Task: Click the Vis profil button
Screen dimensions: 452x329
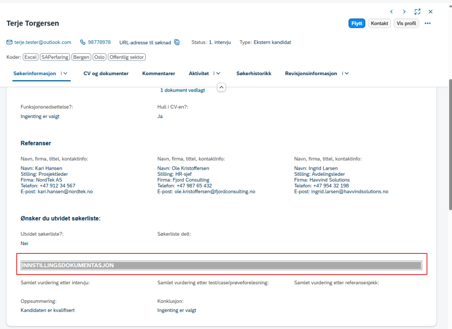Action: tap(406, 23)
